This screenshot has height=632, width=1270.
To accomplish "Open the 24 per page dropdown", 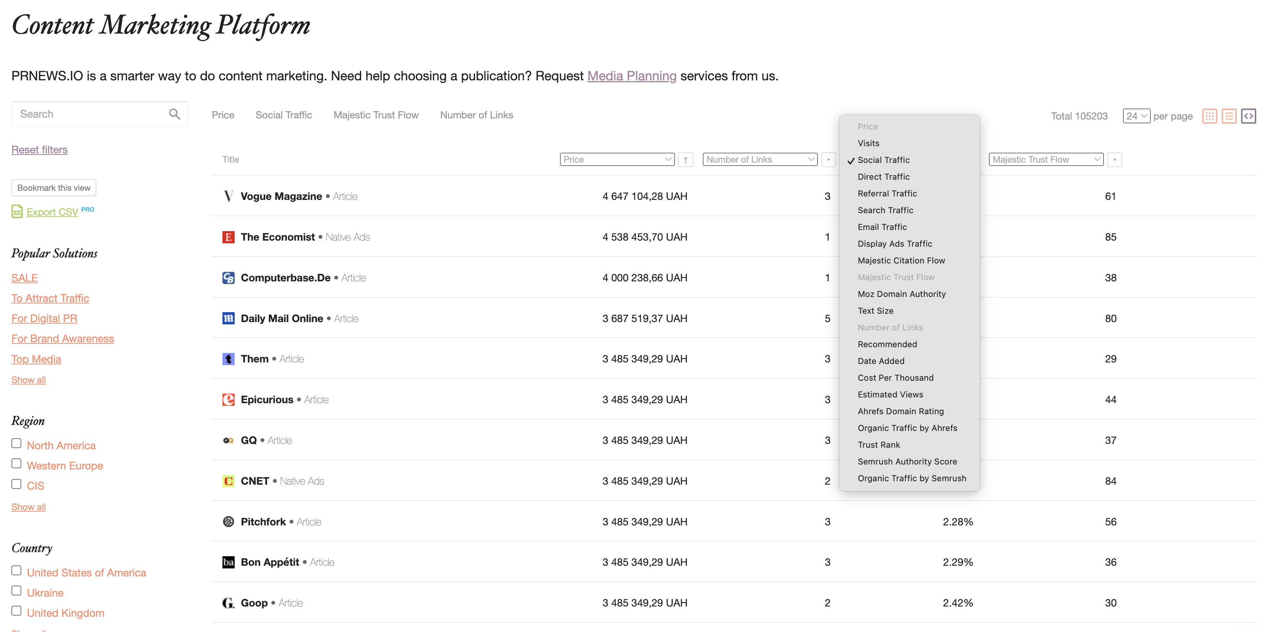I will click(1136, 116).
